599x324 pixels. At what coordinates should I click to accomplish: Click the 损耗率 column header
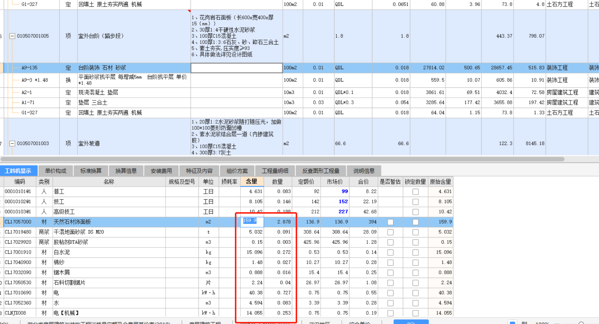coord(229,182)
